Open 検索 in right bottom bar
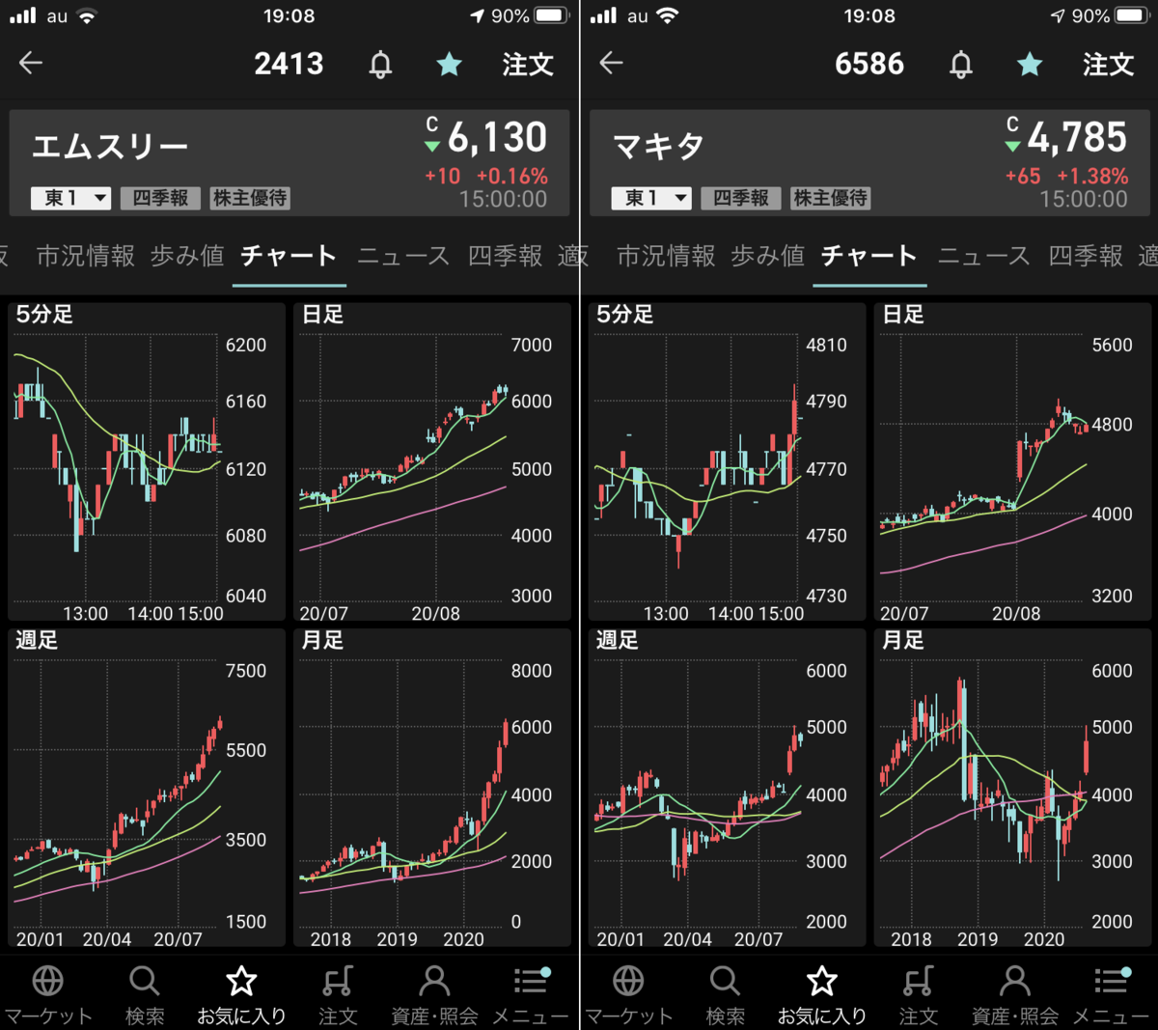 (725, 994)
